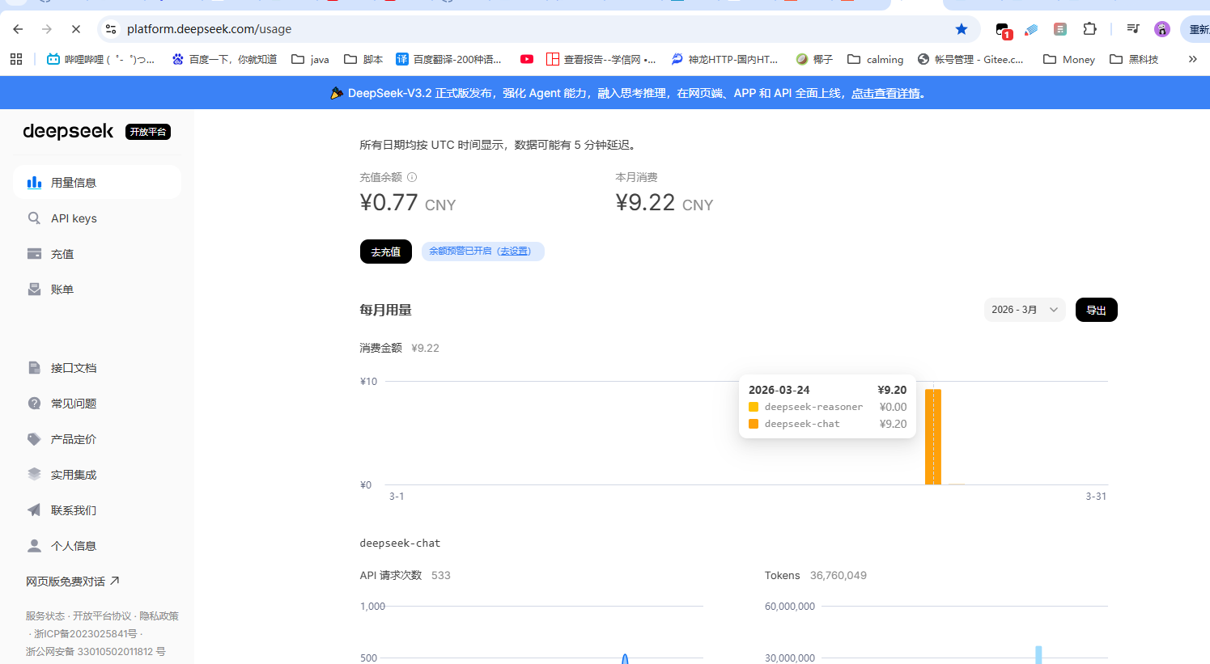Click the magnifier icon beside API keys
Viewport: 1210px width, 664px height.
click(34, 218)
